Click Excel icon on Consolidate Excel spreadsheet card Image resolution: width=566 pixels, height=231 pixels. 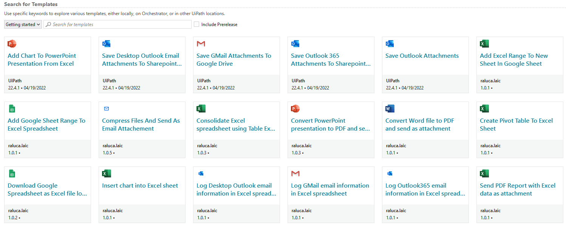pos(201,109)
